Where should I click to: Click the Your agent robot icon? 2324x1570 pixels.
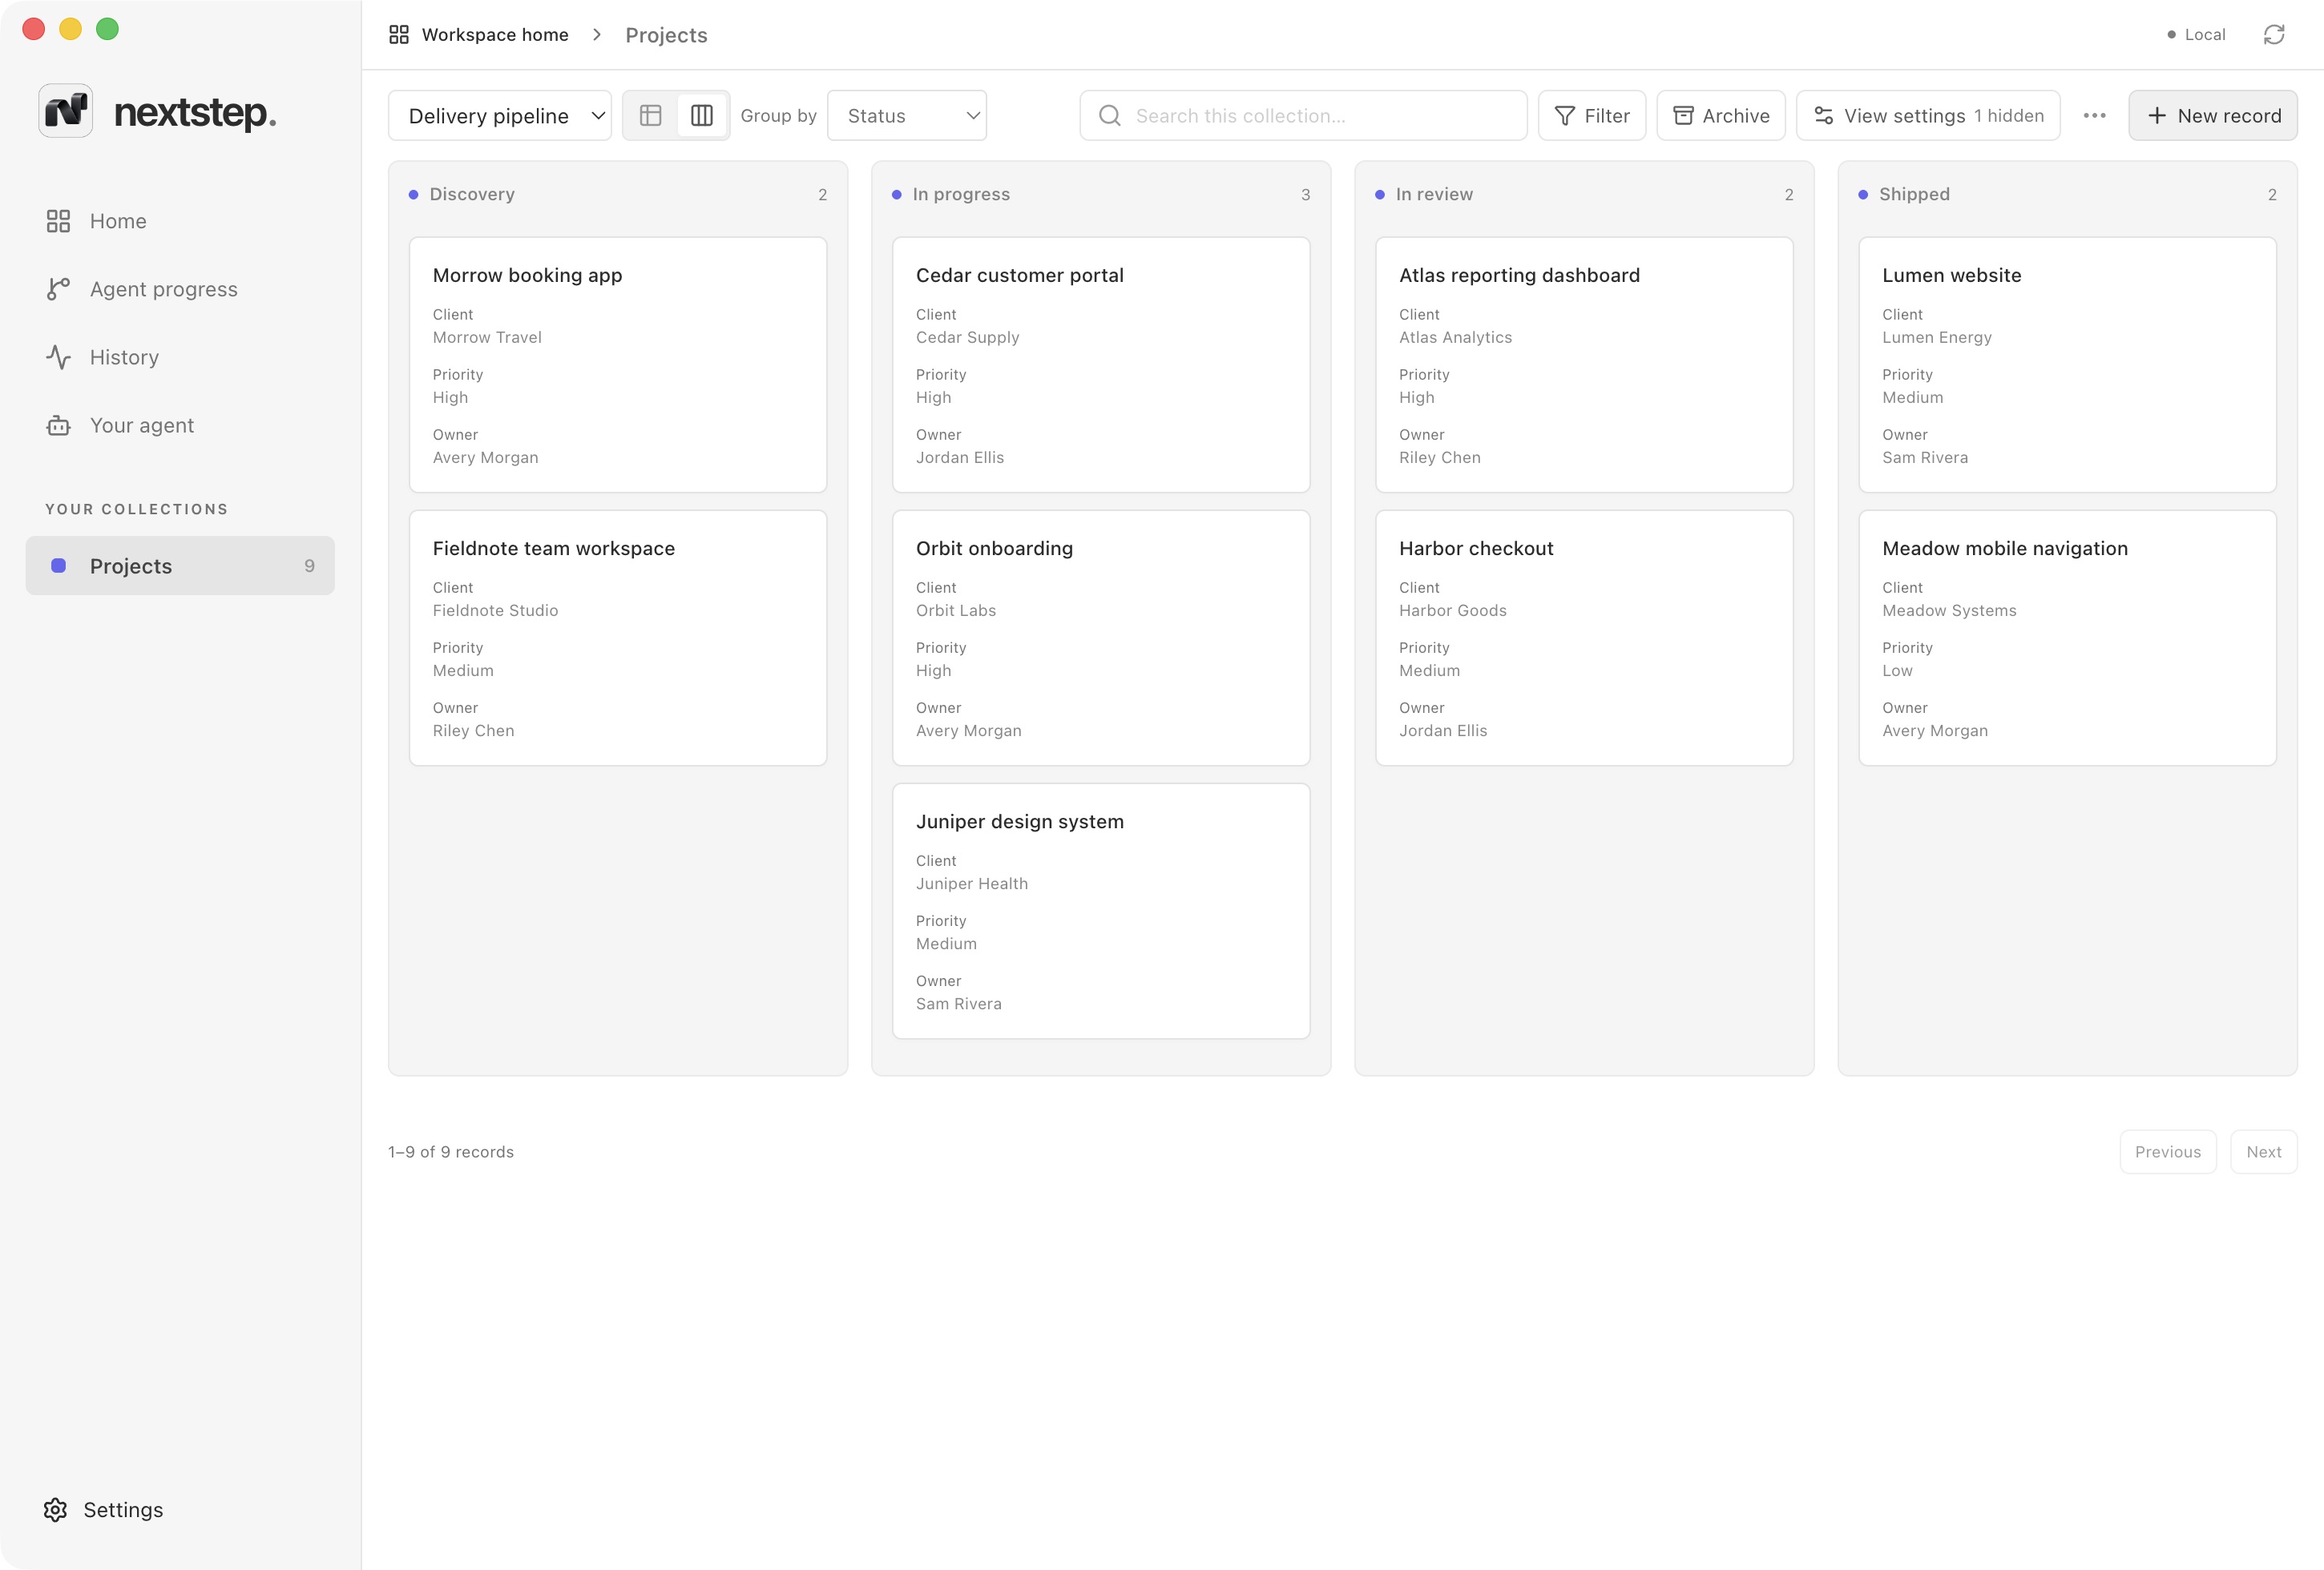(58, 425)
